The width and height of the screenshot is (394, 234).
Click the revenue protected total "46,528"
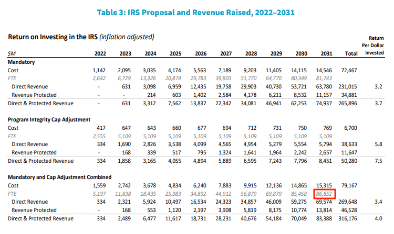click(349, 210)
